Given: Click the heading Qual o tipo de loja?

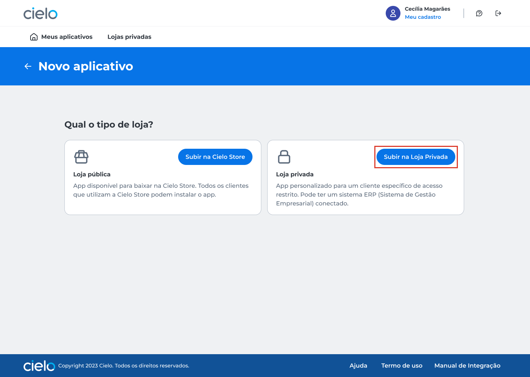Looking at the screenshot, I should point(109,124).
